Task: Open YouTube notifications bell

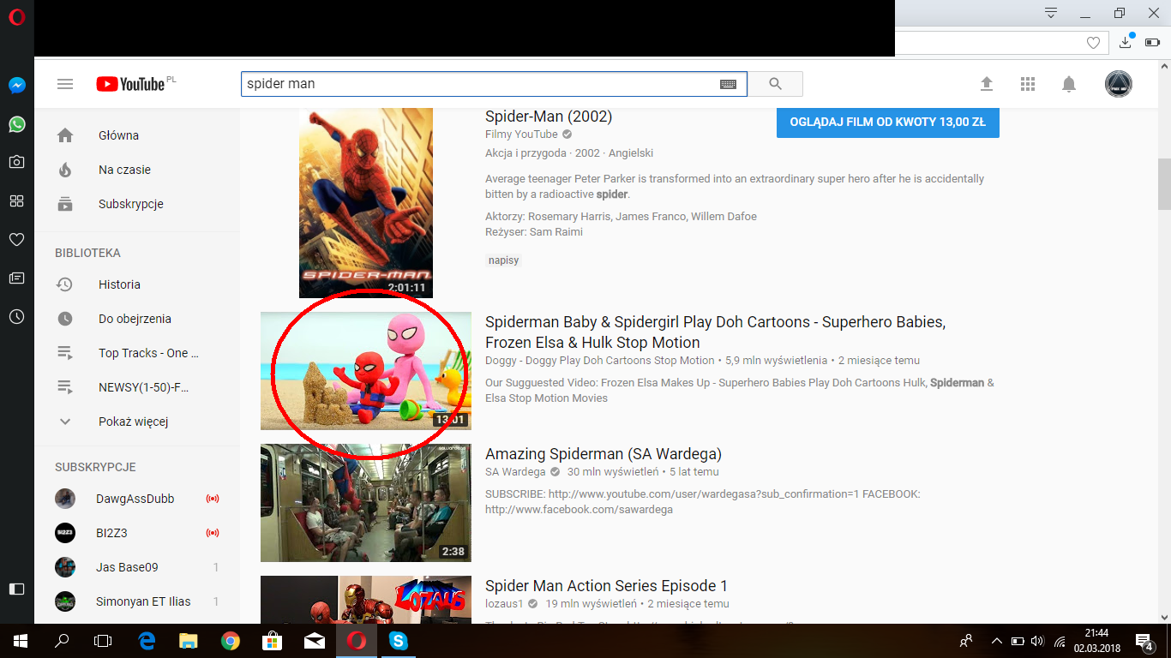Action: [1069, 84]
